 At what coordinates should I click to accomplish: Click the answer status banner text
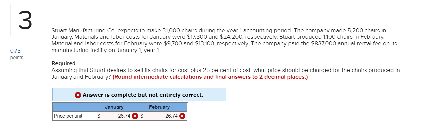click(143, 95)
